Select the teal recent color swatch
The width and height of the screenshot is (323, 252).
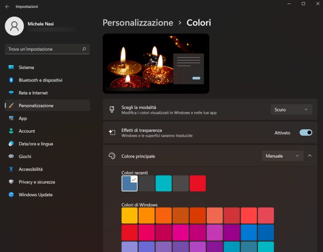(x=163, y=183)
